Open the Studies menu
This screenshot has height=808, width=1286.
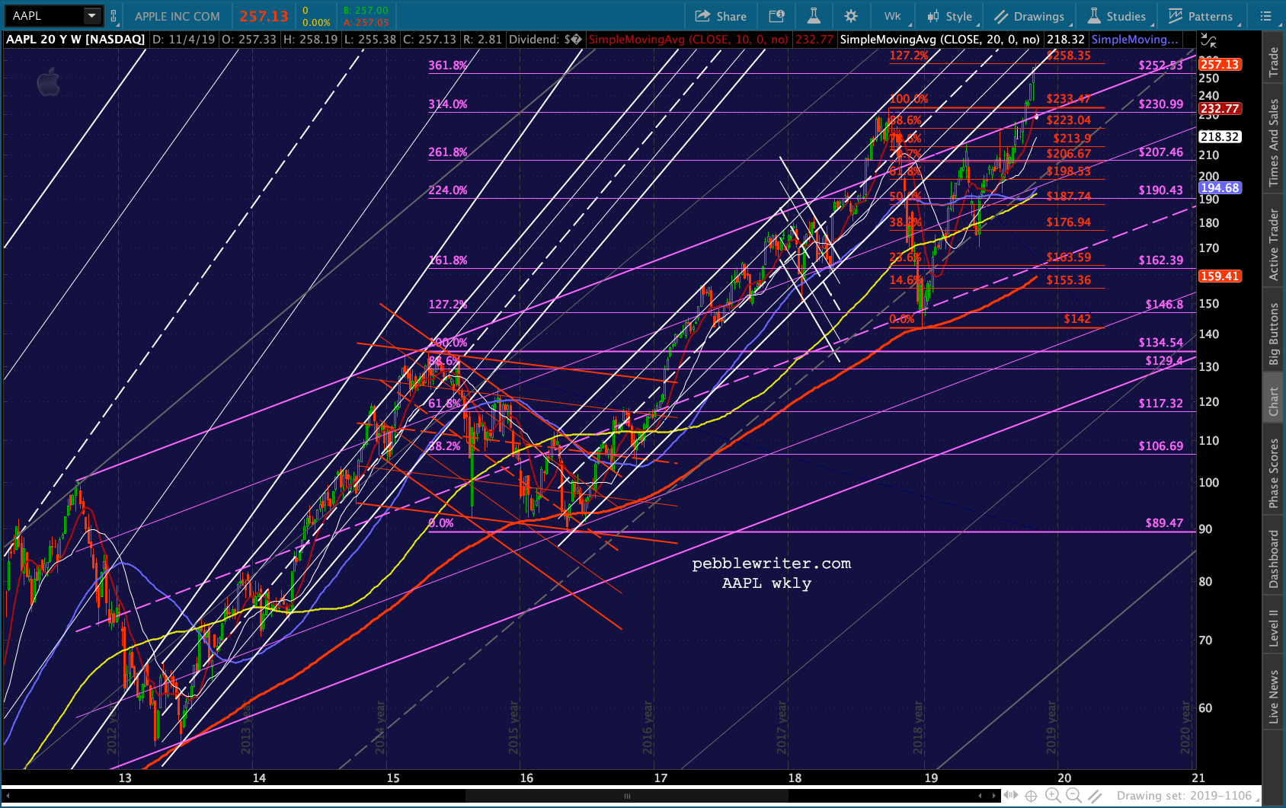tap(1117, 16)
